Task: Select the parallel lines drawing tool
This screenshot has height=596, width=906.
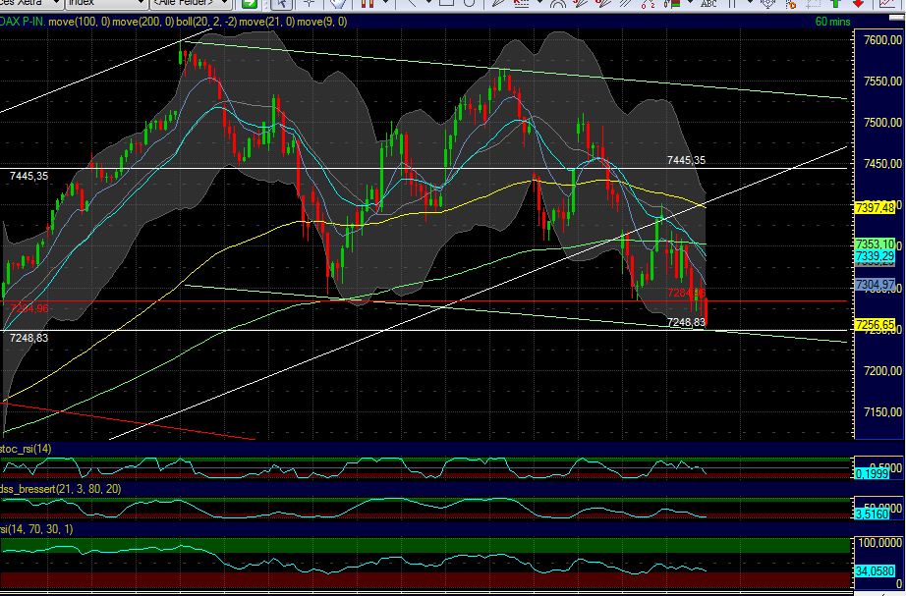Action: click(624, 4)
